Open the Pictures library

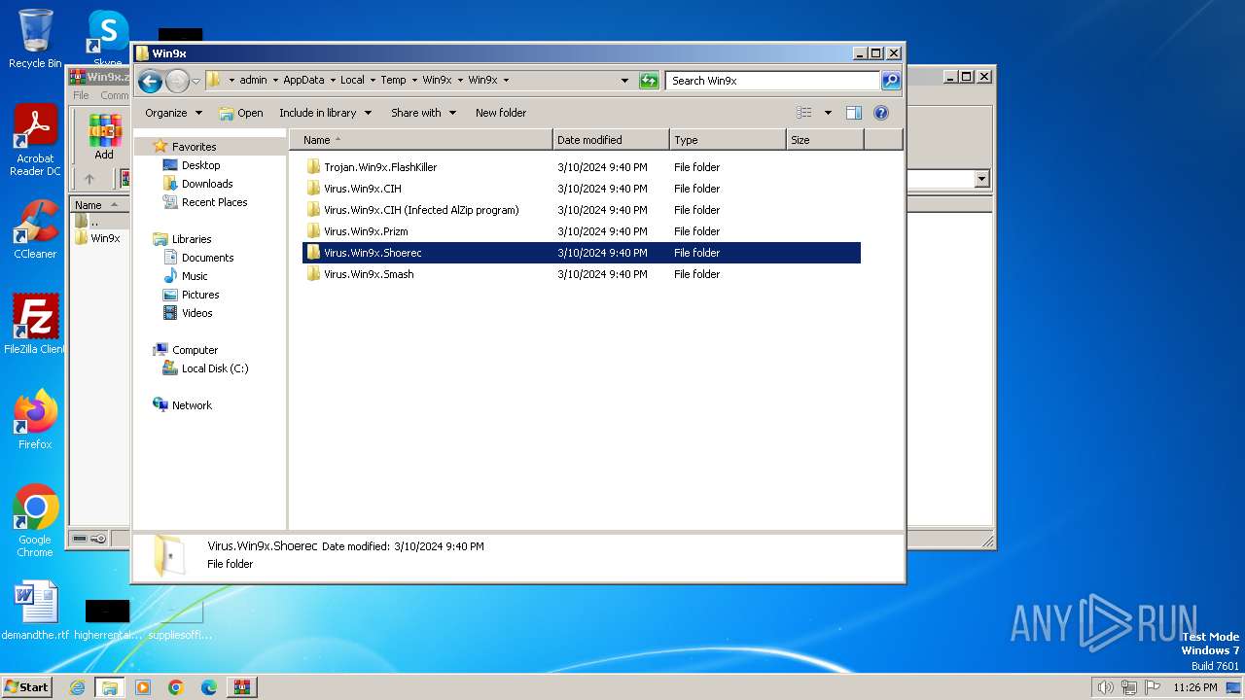pos(200,295)
